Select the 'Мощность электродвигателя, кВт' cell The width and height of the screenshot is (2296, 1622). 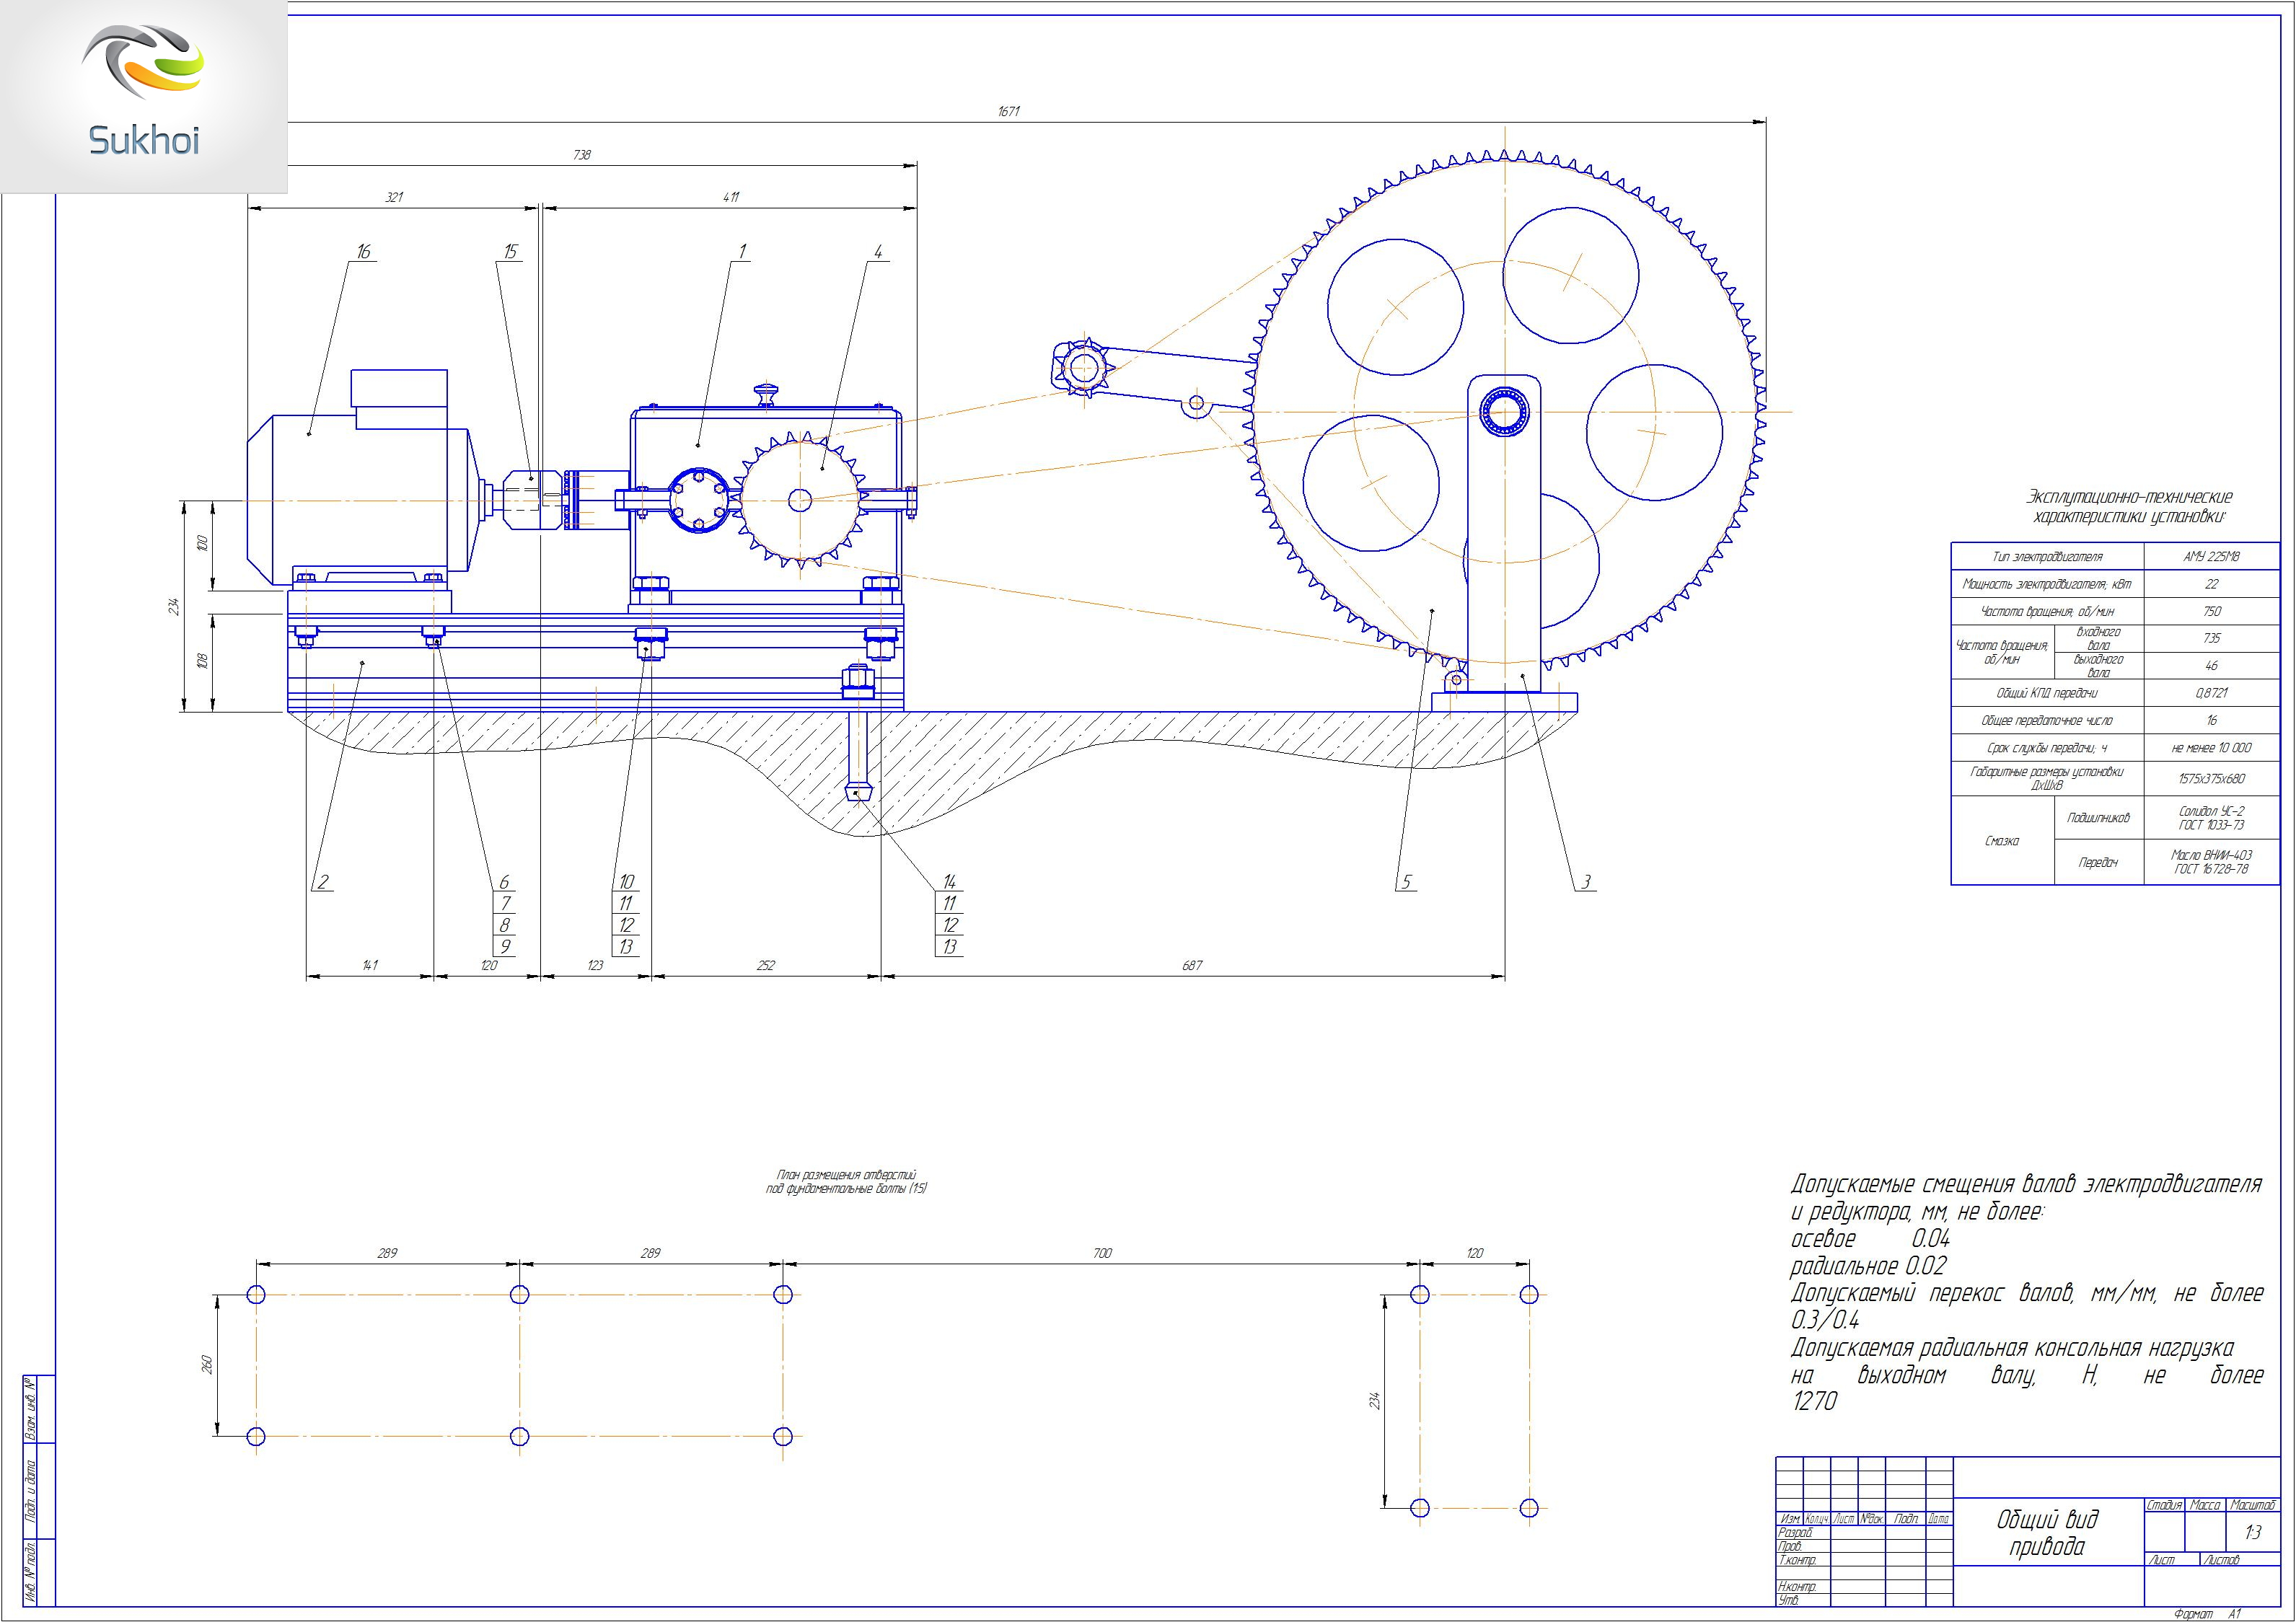2047,584
